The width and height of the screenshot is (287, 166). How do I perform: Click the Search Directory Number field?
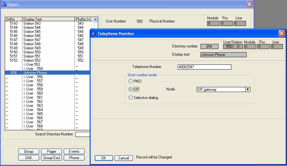[x=83, y=134]
